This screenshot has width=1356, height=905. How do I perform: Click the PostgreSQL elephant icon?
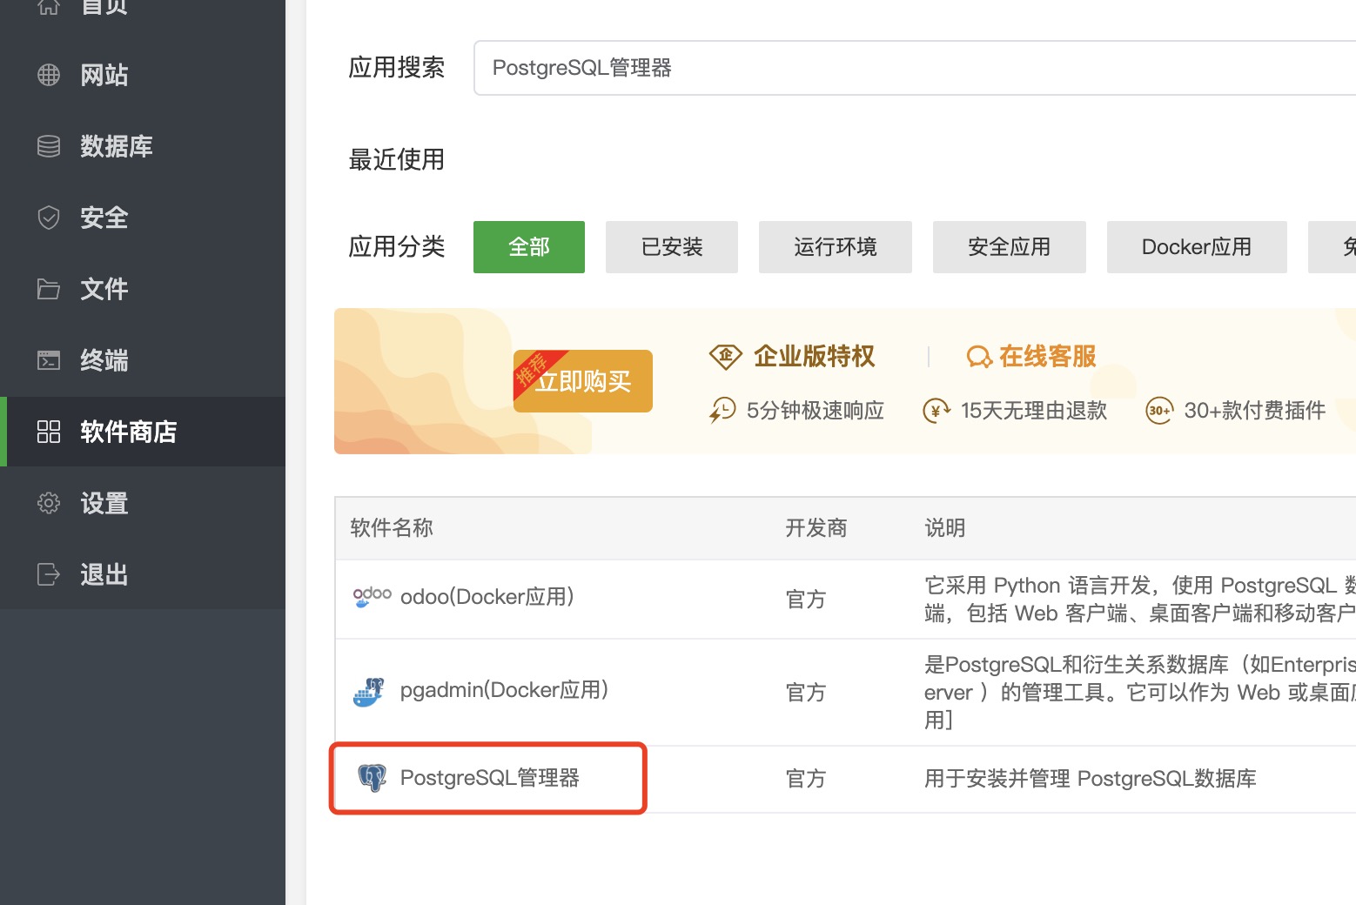373,778
